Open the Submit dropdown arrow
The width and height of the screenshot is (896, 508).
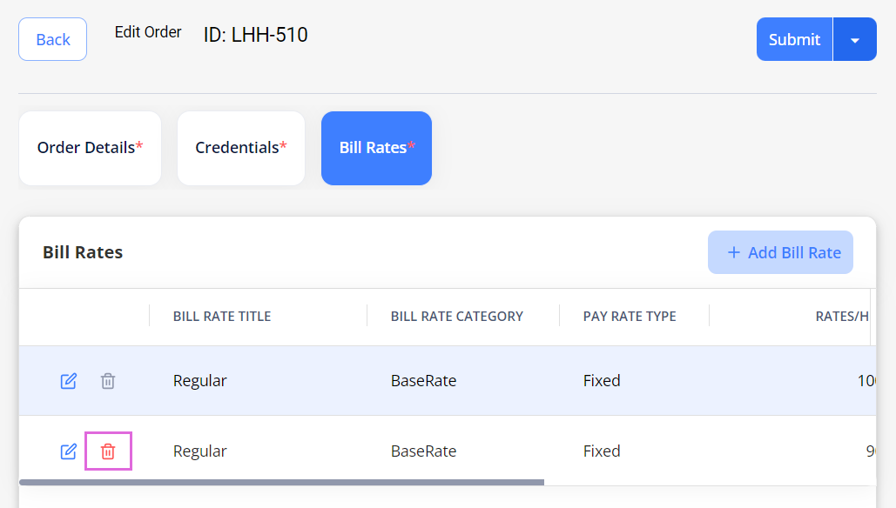[855, 40]
